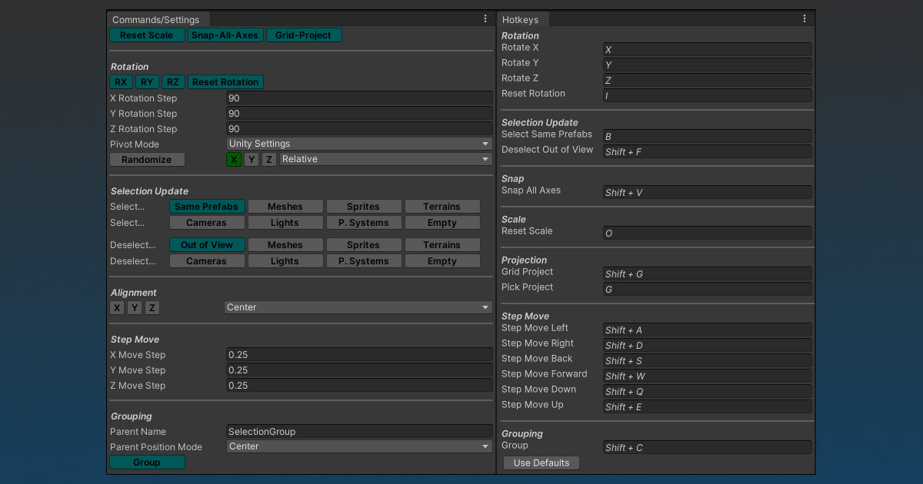The image size is (923, 484).
Task: Select Sprites in Select row
Action: click(x=364, y=207)
